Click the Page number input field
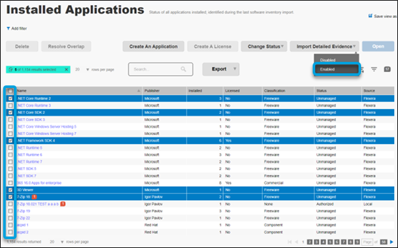The width and height of the screenshot is (398, 248). click(x=367, y=242)
